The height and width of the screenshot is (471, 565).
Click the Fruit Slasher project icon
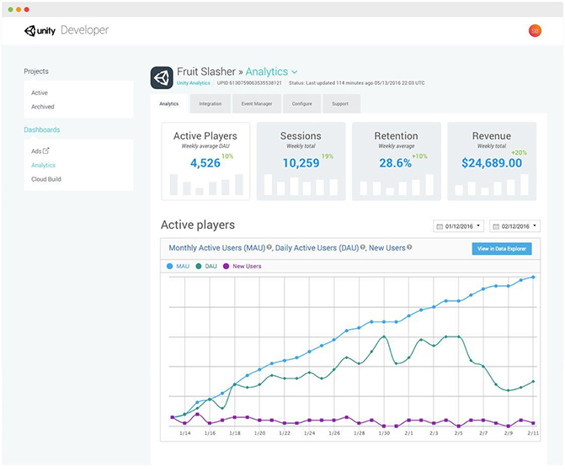[x=162, y=77]
